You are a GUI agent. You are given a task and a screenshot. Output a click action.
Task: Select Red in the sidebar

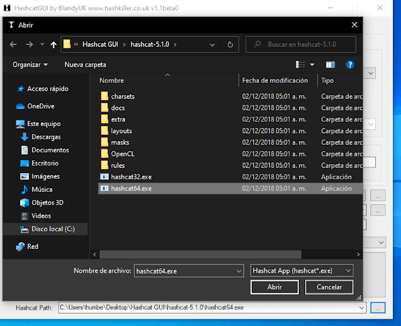[27, 246]
